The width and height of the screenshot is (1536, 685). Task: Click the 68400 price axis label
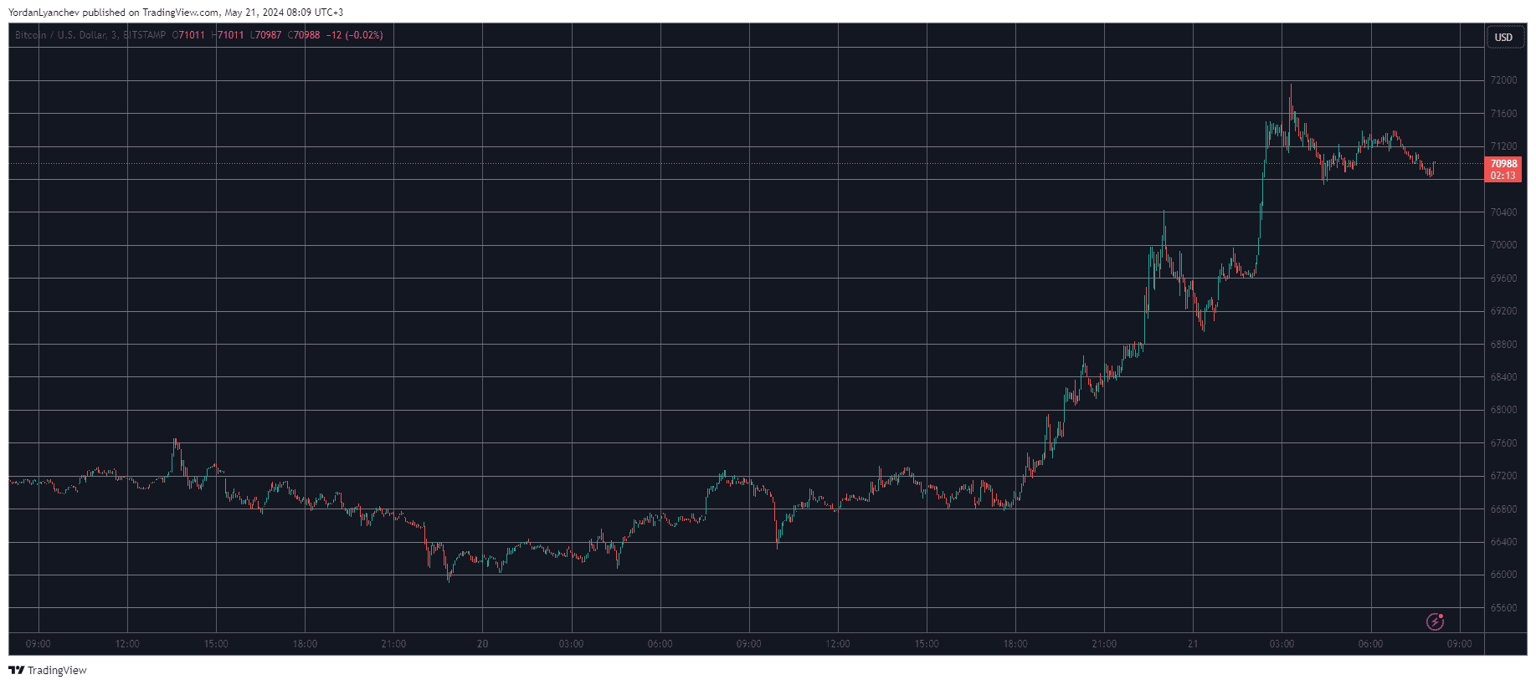click(1503, 377)
